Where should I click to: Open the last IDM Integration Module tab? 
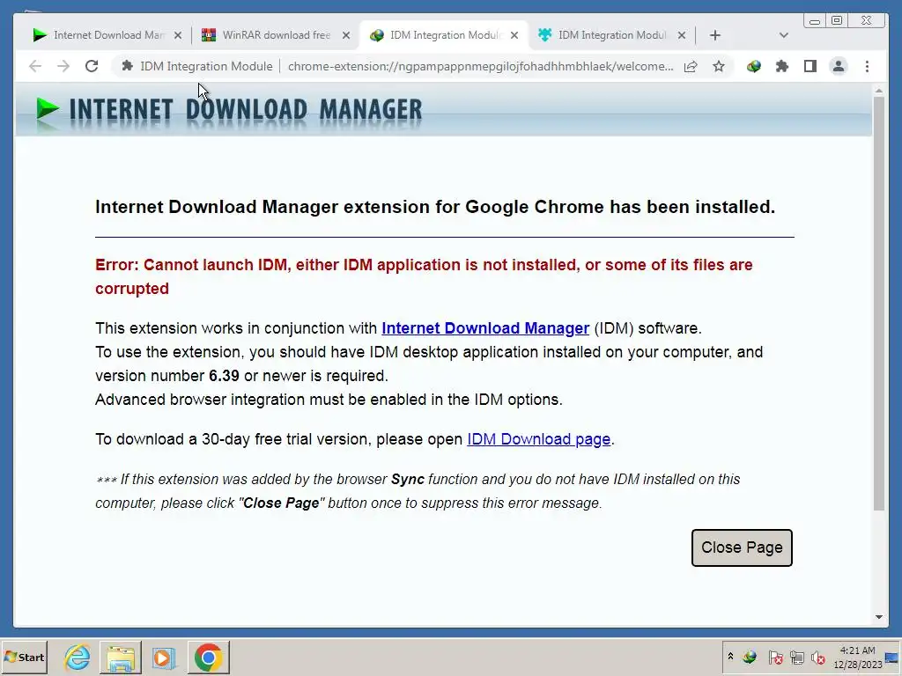(611, 35)
